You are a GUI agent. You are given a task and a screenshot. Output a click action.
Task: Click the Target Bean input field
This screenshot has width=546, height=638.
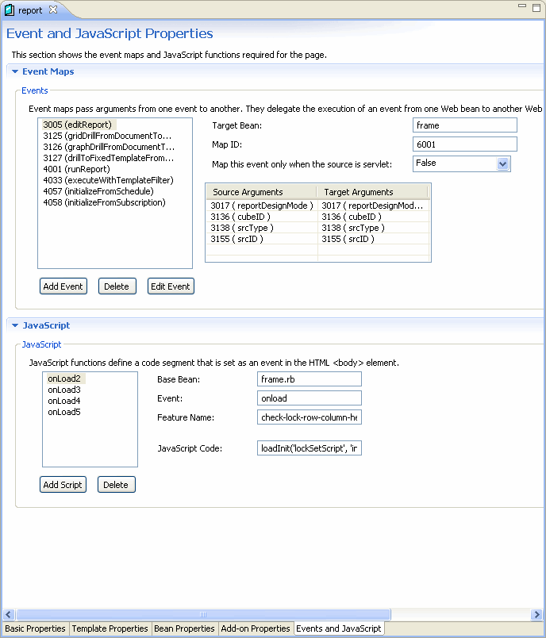pyautogui.click(x=464, y=125)
